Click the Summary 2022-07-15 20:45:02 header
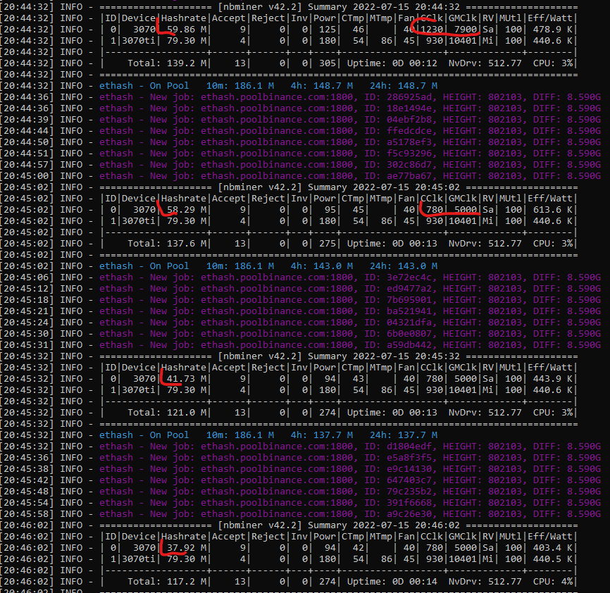This screenshot has width=610, height=593. point(384,187)
